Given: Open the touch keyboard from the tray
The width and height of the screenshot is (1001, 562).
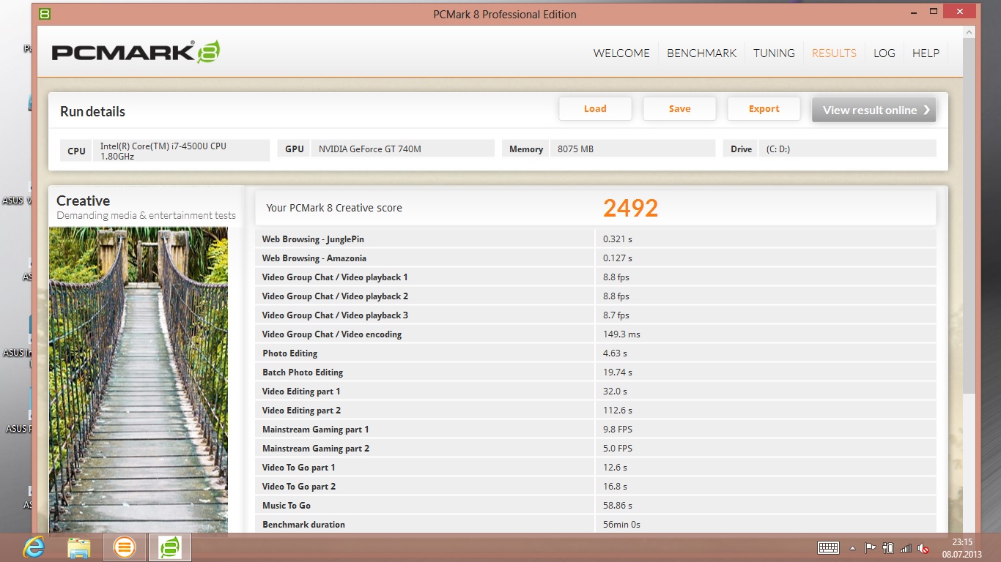Looking at the screenshot, I should click(828, 547).
